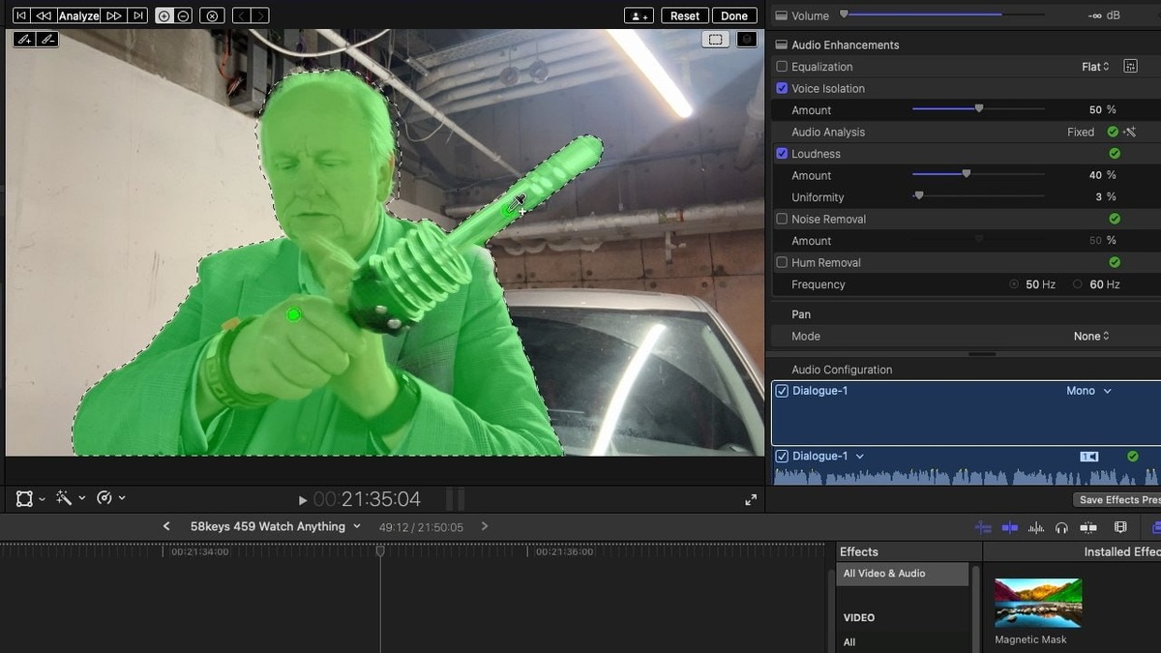Click the blue blade/trim icon left of skimming
Image resolution: width=1161 pixels, height=653 pixels.
point(983,527)
